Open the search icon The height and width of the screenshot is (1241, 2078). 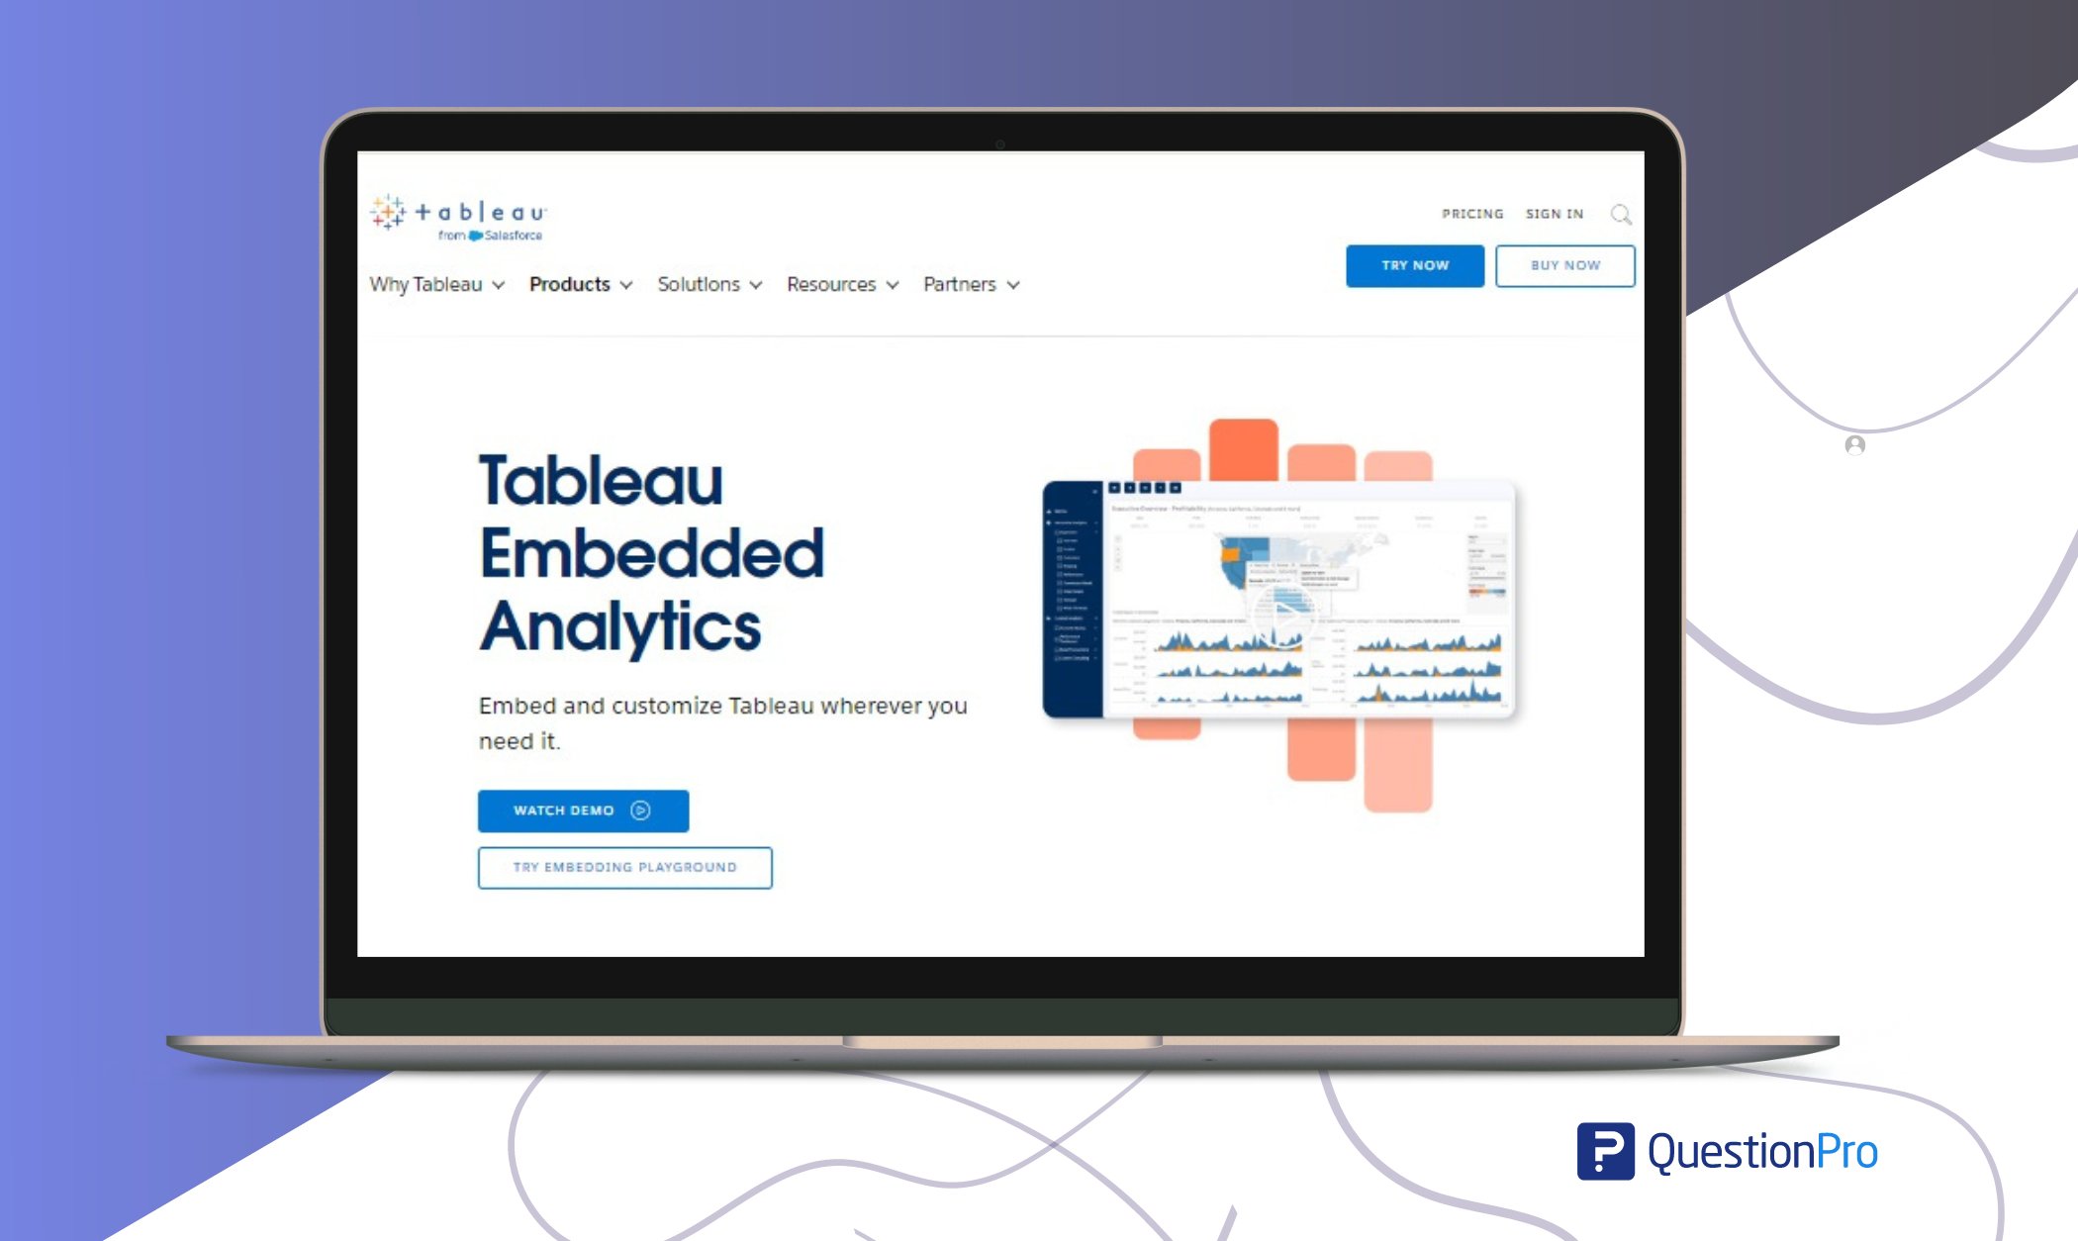(1620, 214)
